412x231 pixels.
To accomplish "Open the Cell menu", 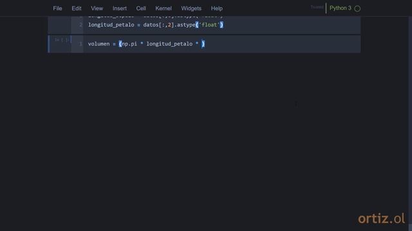I will click(141, 8).
